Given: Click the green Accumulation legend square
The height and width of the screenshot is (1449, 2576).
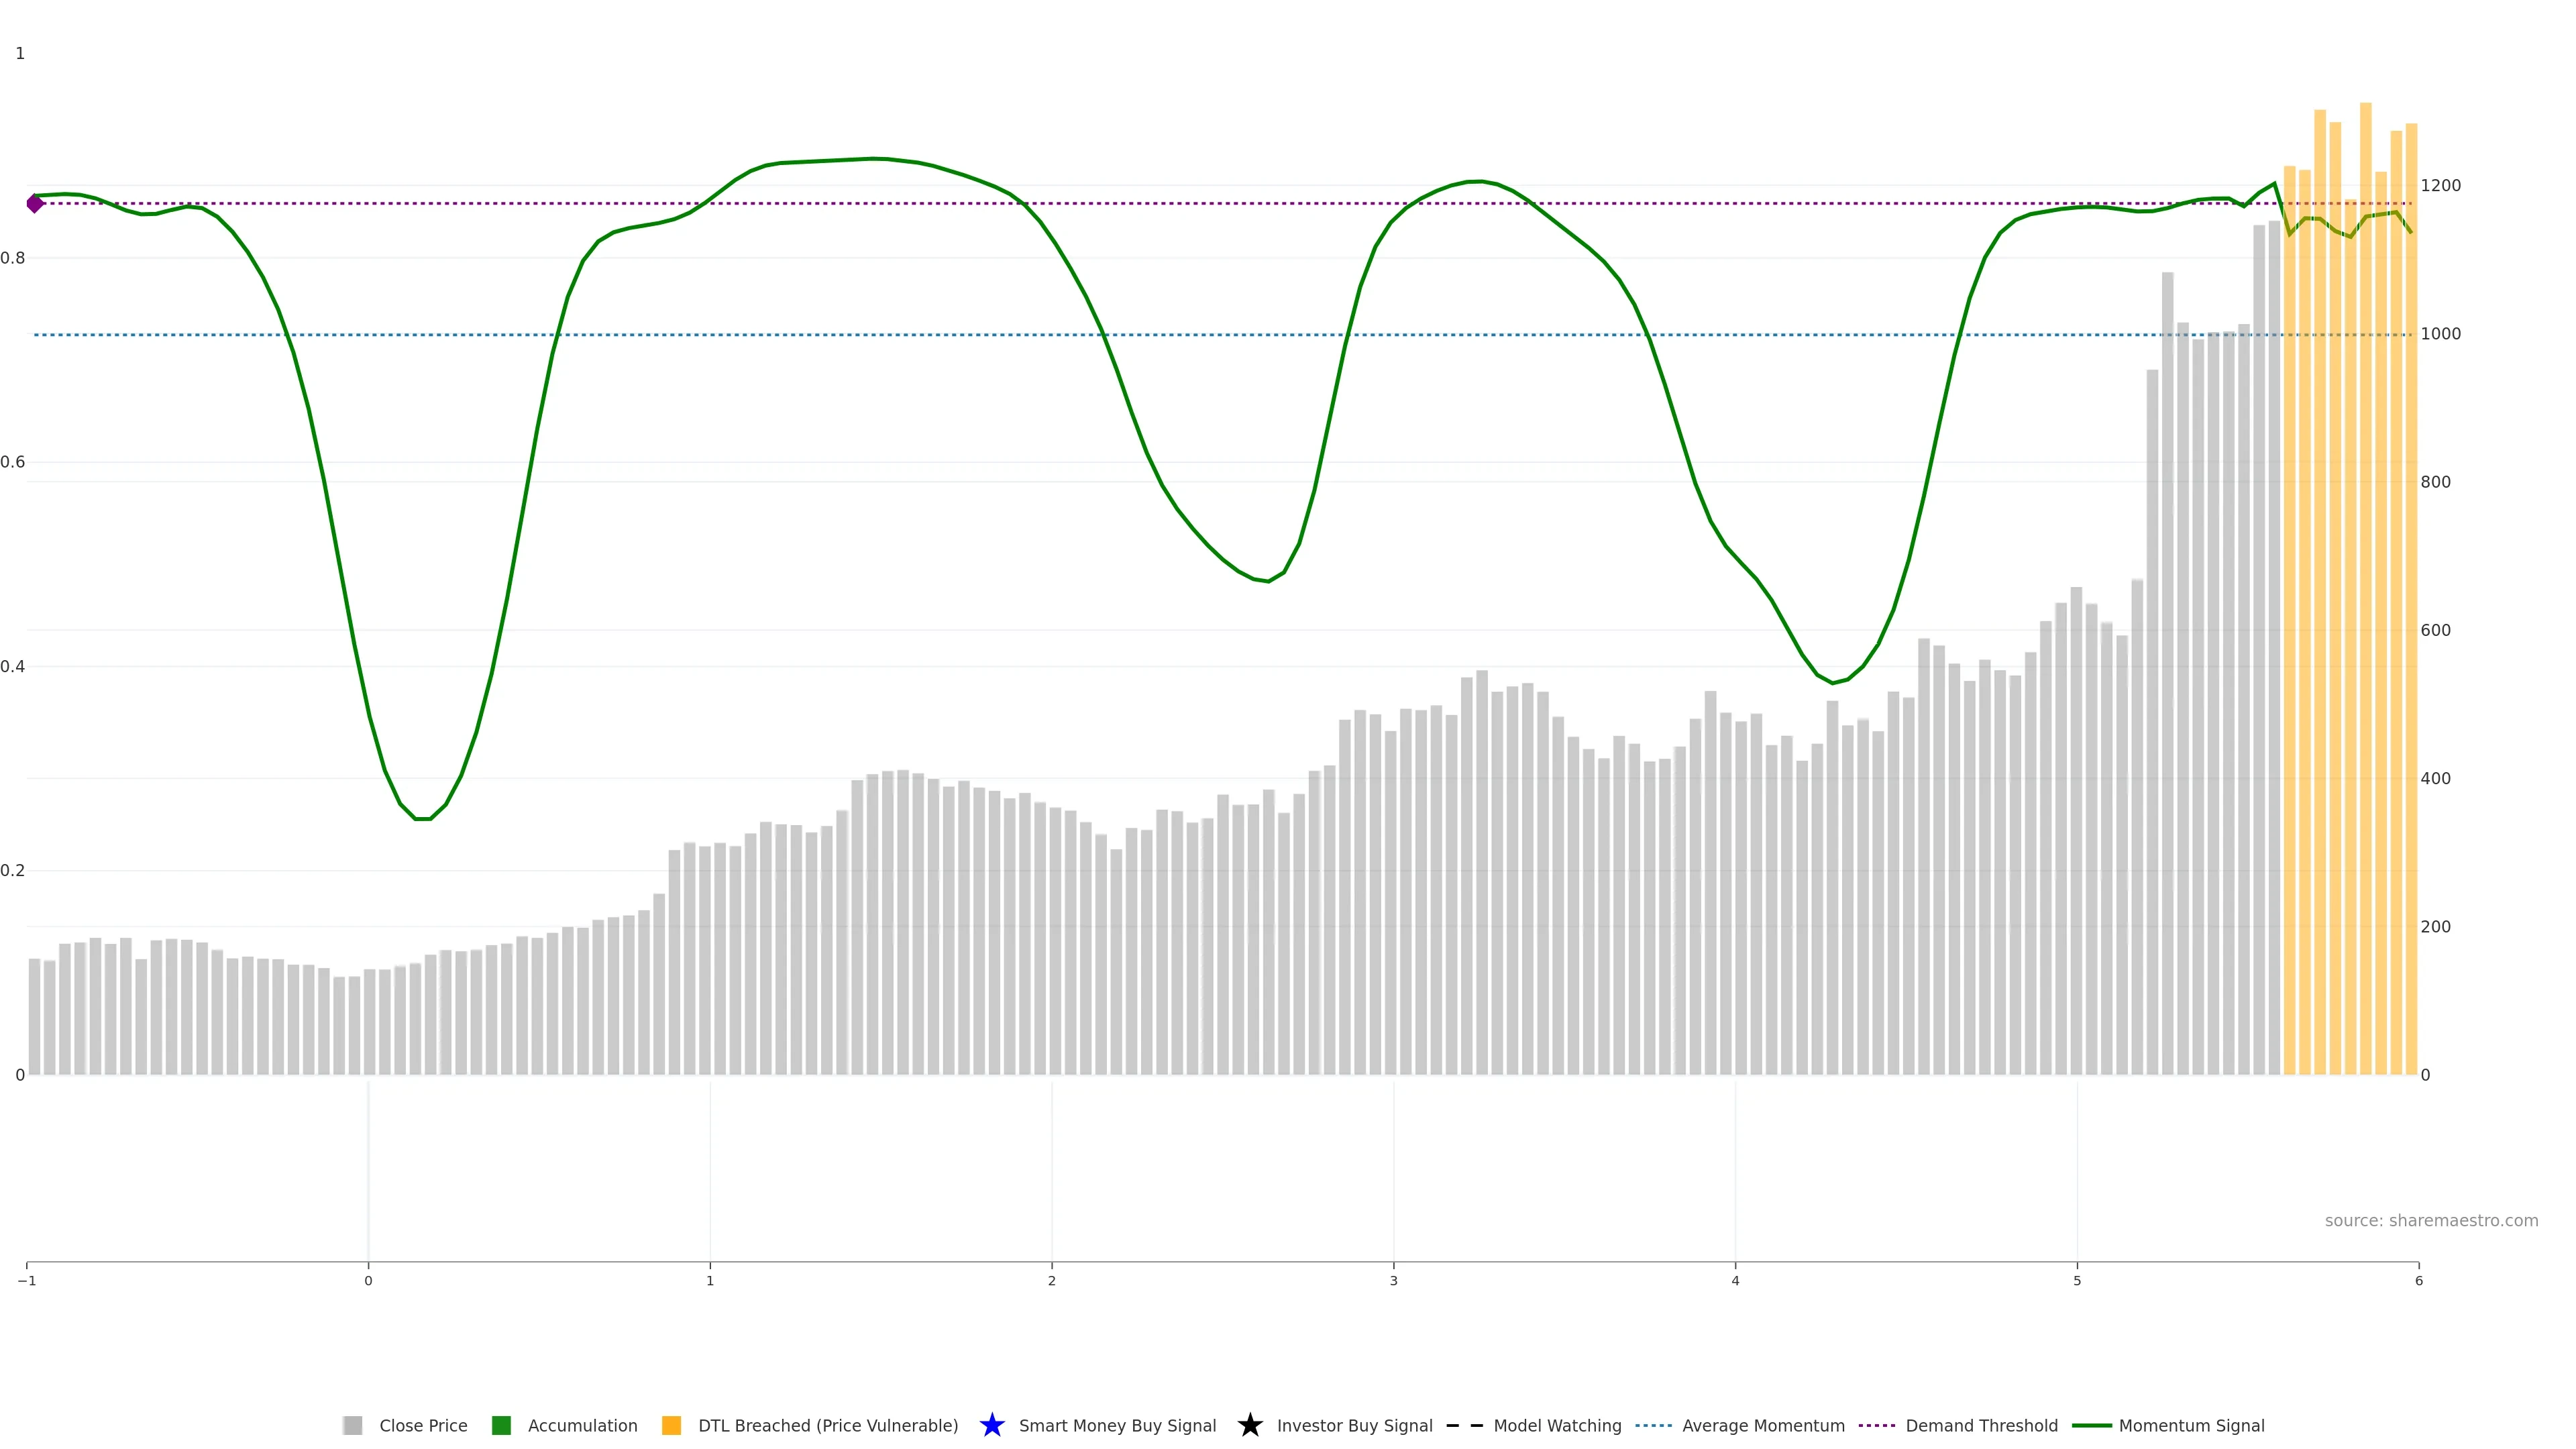Looking at the screenshot, I should tap(502, 1425).
